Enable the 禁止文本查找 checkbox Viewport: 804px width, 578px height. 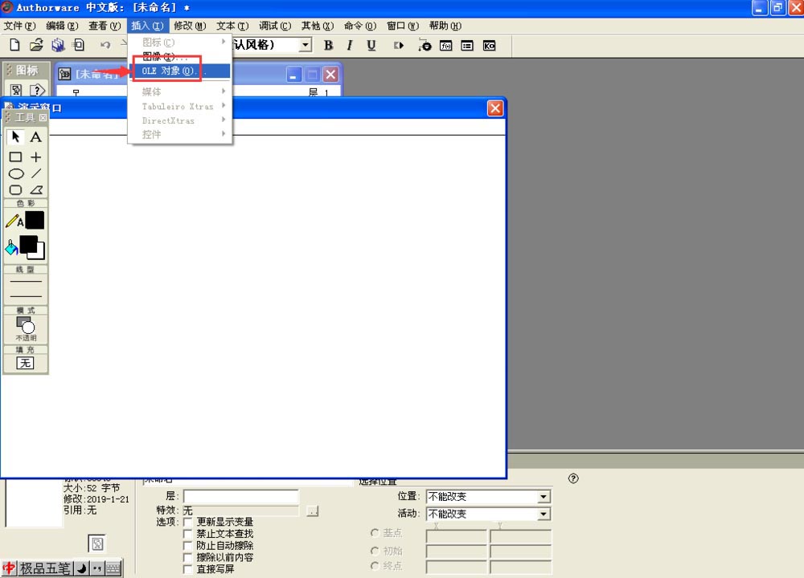click(x=187, y=534)
